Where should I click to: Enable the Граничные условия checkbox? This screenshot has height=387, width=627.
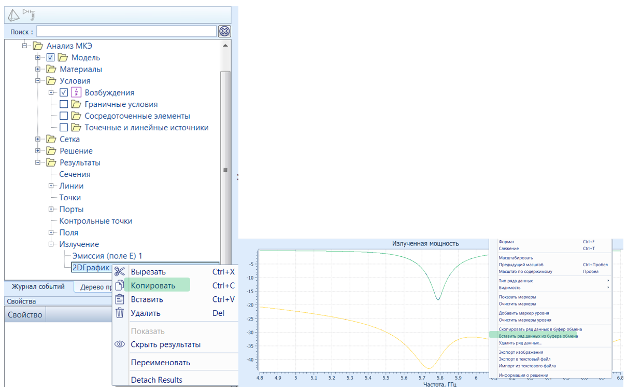pos(64,104)
